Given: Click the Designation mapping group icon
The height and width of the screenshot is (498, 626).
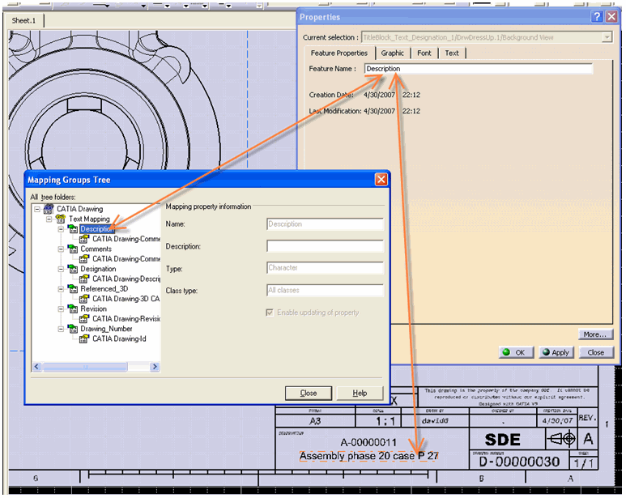Looking at the screenshot, I should (72, 269).
